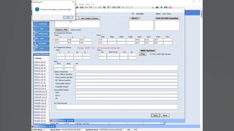Click the Unacceptable Antigens field

(x=127, y=84)
